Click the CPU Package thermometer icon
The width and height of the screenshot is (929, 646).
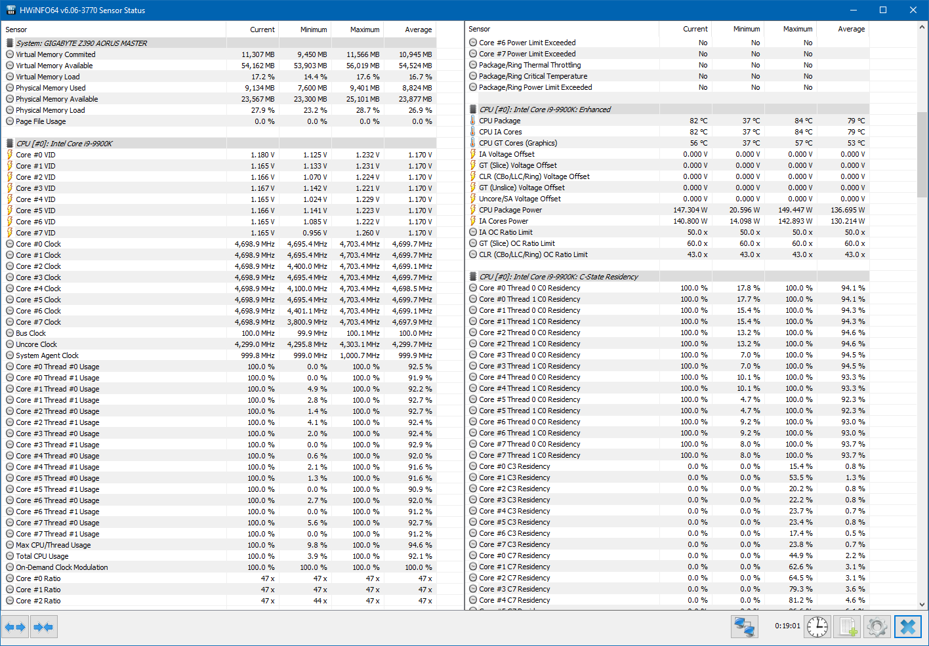[473, 121]
